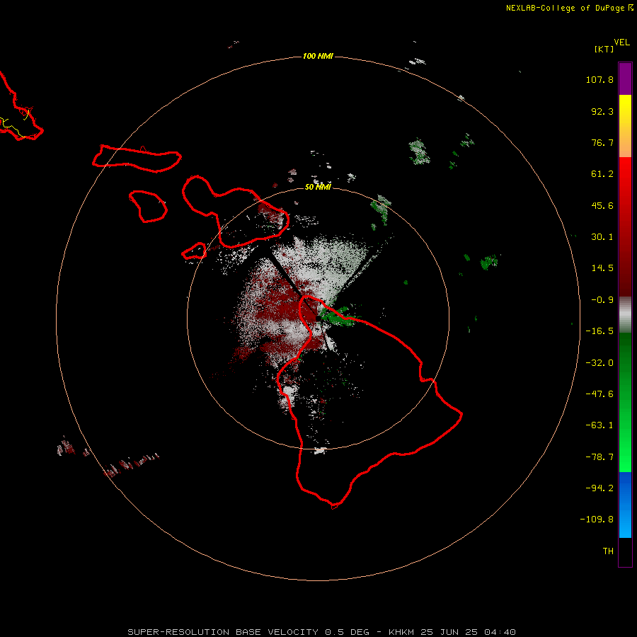Image resolution: width=637 pixels, height=637 pixels.
Task: Select the -47.6 scale value
Action: (x=599, y=394)
